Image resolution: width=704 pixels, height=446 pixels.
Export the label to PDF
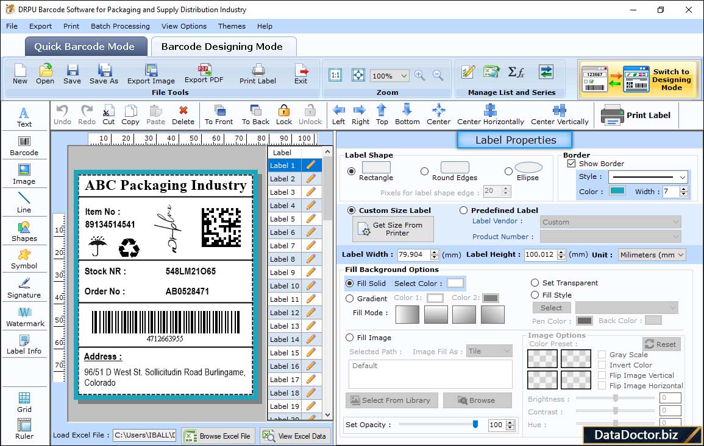click(204, 74)
